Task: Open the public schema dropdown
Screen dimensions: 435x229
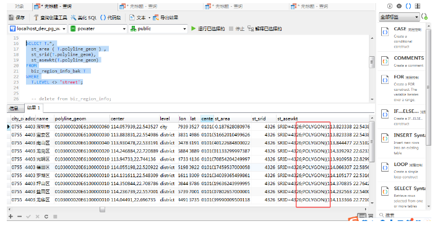Action: (x=158, y=28)
